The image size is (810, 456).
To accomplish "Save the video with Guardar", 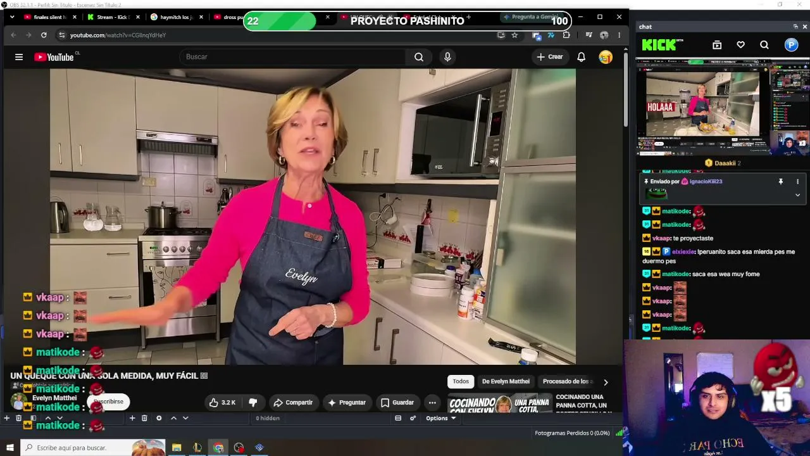I will coord(397,402).
